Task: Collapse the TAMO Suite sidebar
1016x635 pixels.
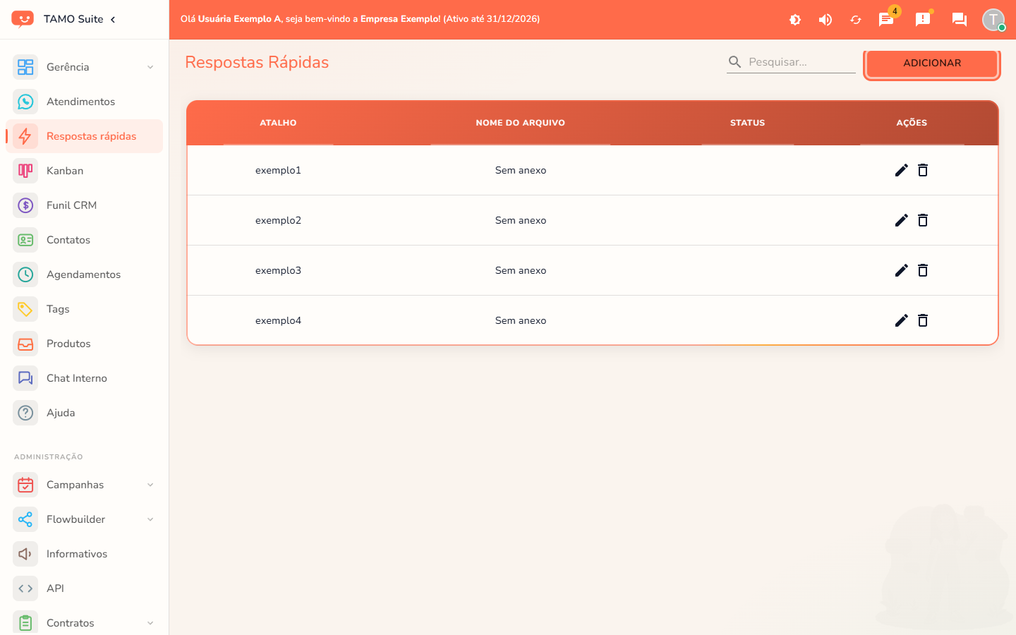Action: pos(113,19)
